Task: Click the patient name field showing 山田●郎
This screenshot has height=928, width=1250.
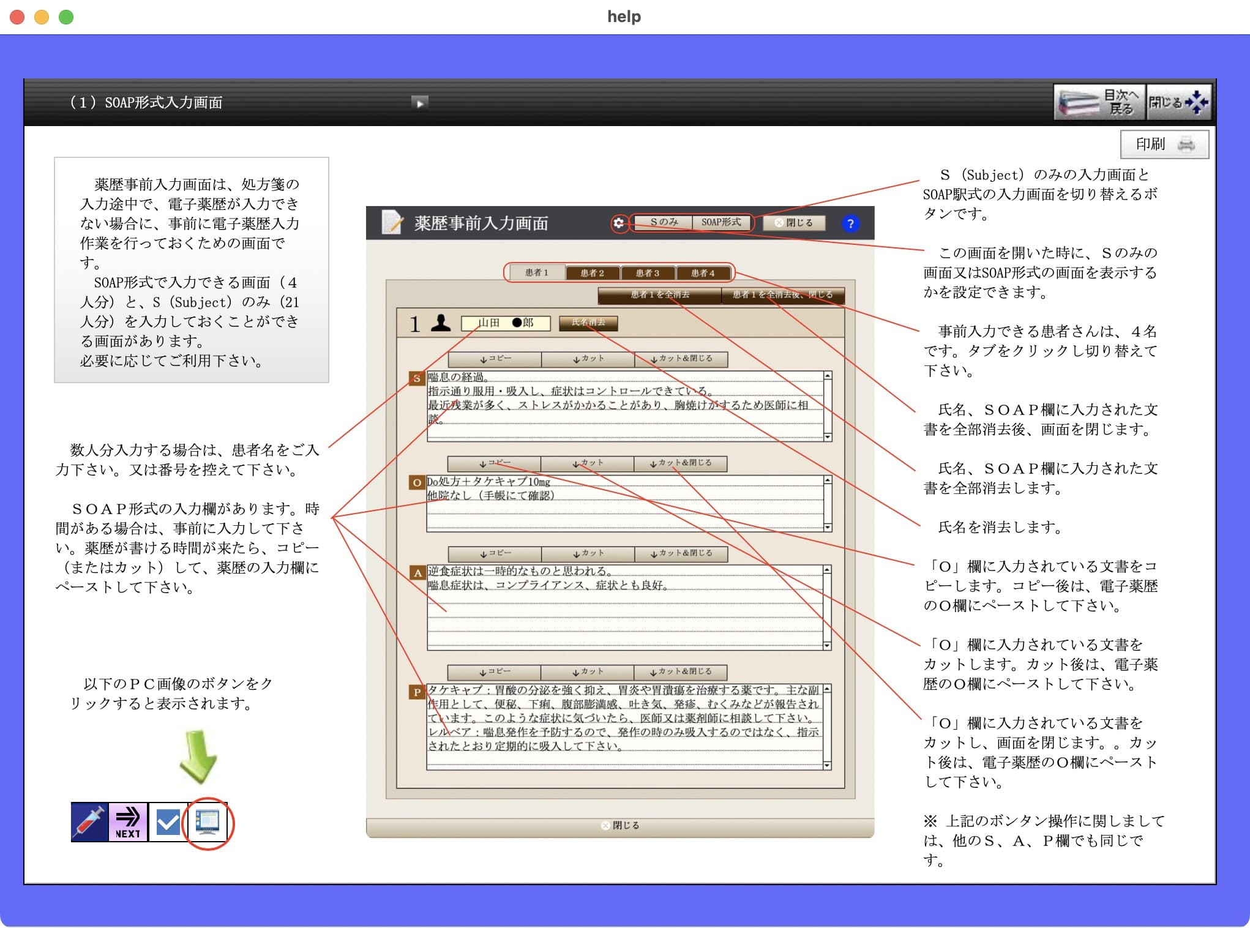Action: 505,324
